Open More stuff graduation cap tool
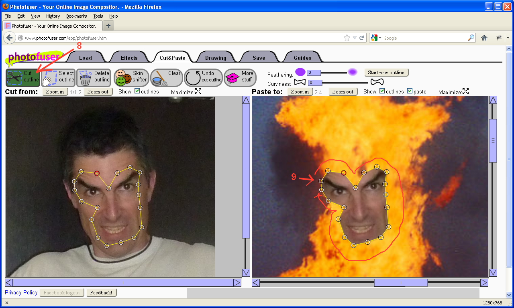The image size is (514, 308). coord(240,77)
